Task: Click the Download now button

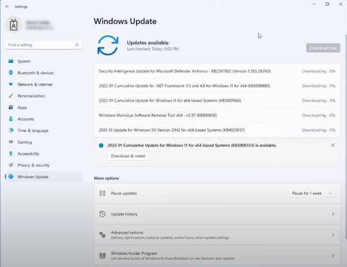Action: coord(323,48)
